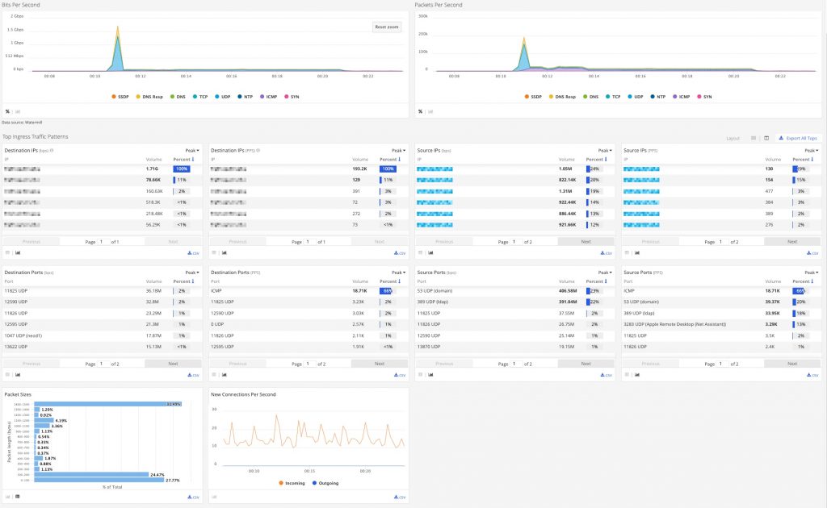Image resolution: width=827 pixels, height=508 pixels.
Task: Select the single-column layout icon
Action: point(765,137)
